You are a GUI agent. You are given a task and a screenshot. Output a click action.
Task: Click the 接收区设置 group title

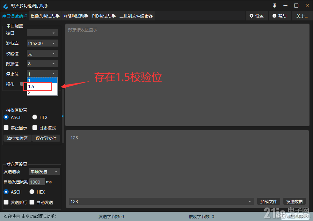[x=17, y=110]
